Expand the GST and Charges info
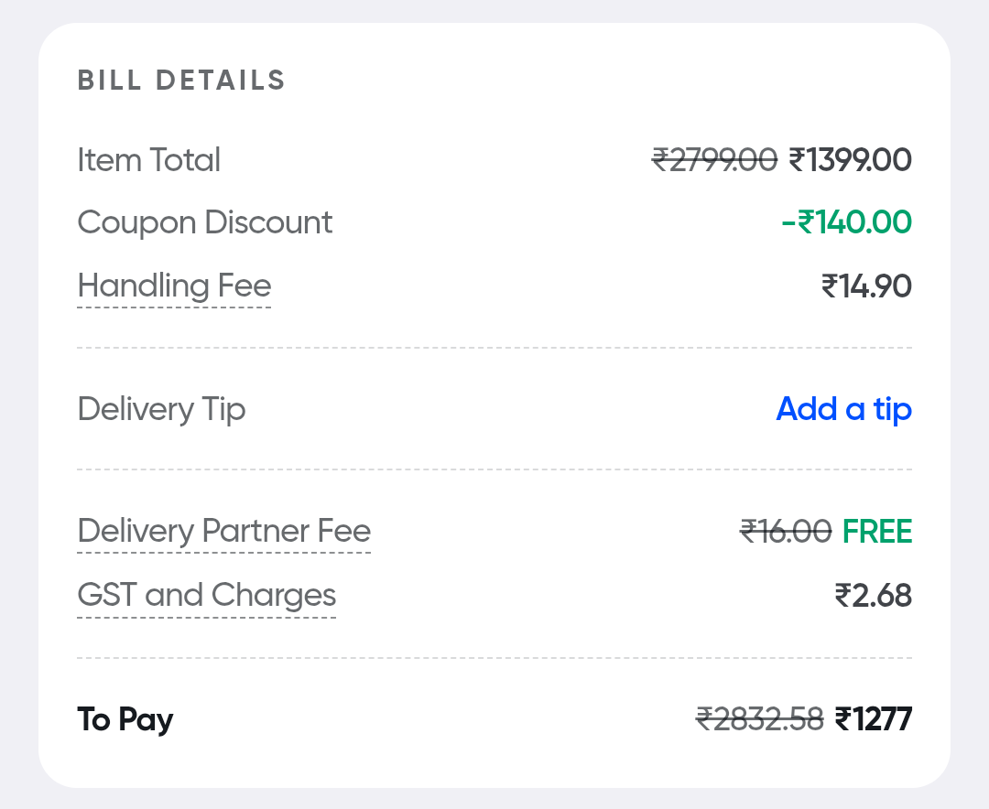The image size is (989, 809). [206, 596]
